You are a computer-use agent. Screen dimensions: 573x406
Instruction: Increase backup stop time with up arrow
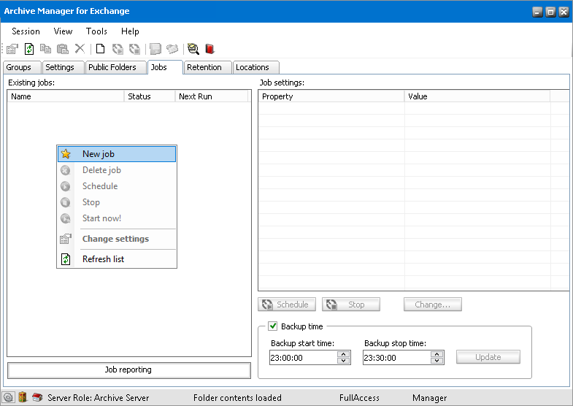(x=437, y=354)
